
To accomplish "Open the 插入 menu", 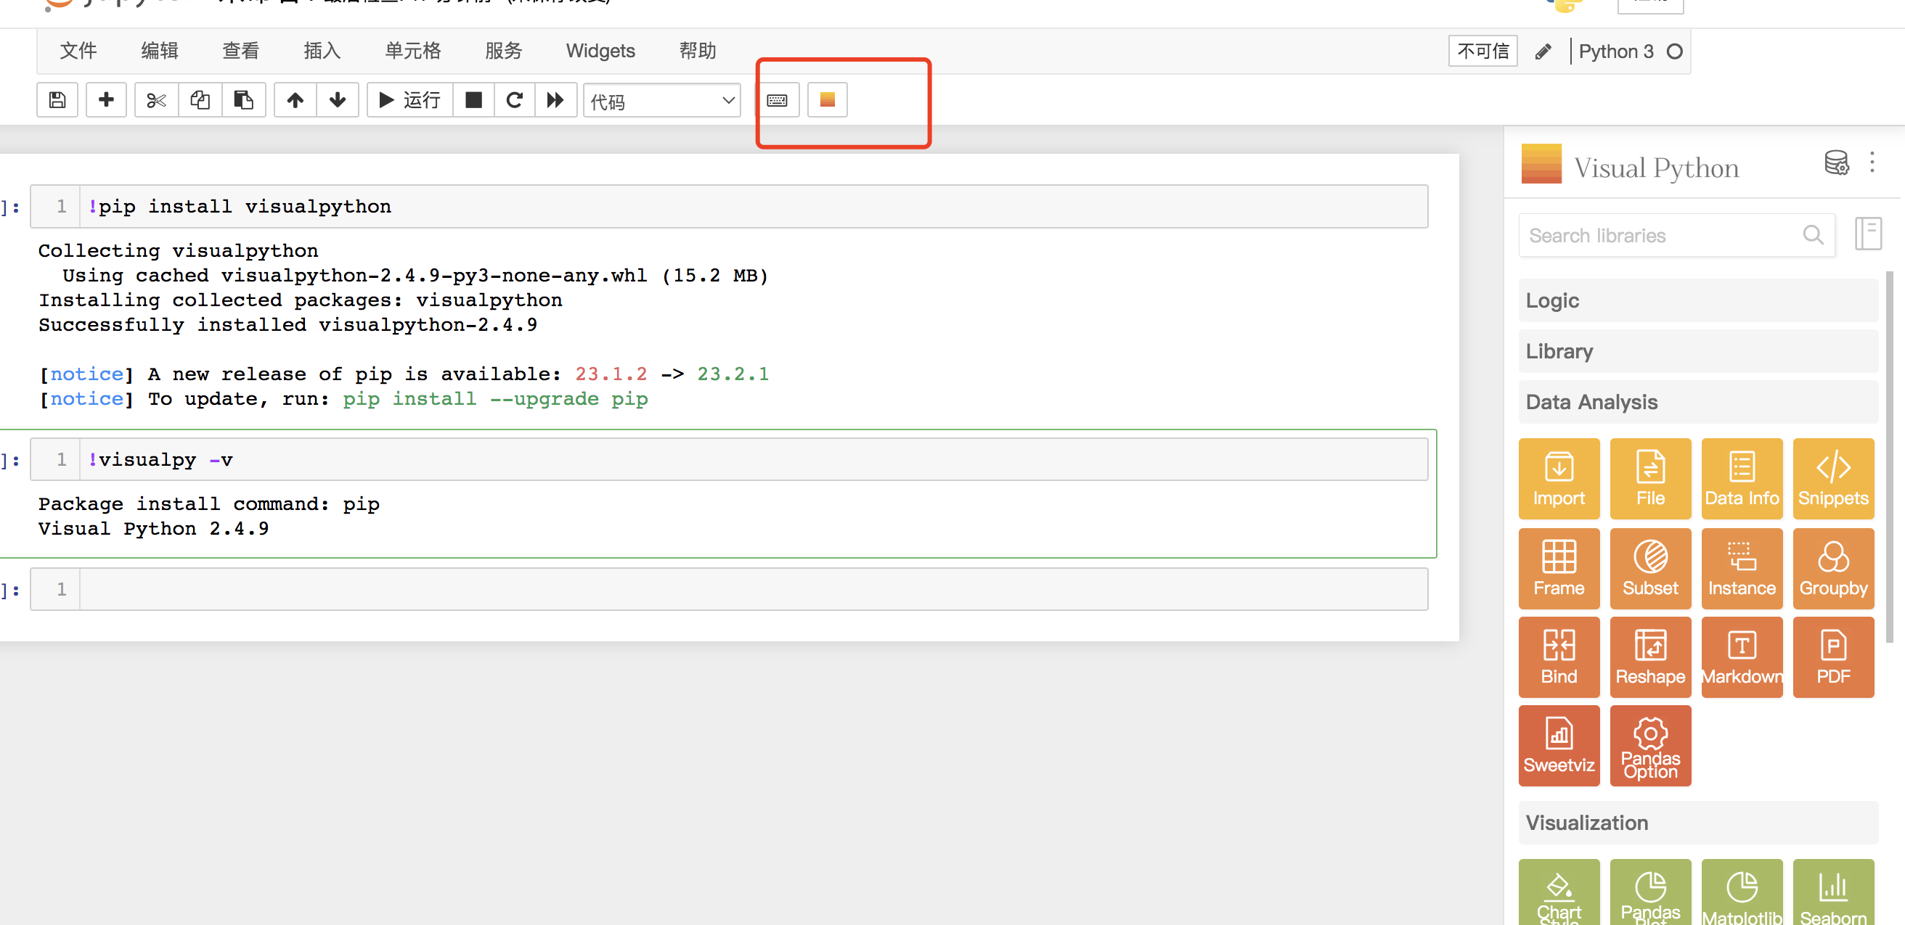I will (322, 51).
